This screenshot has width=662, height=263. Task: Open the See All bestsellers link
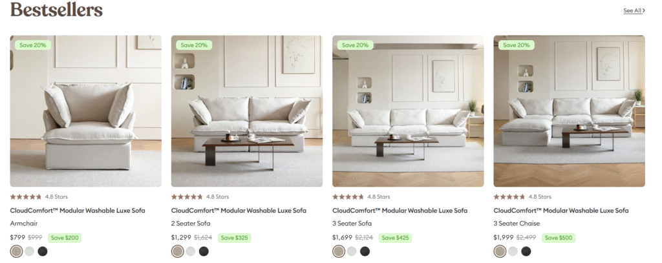click(x=634, y=10)
